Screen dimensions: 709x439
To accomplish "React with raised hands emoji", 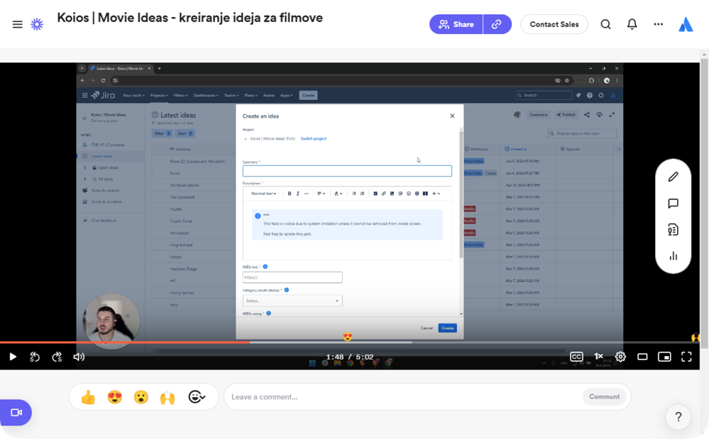I will pos(167,397).
